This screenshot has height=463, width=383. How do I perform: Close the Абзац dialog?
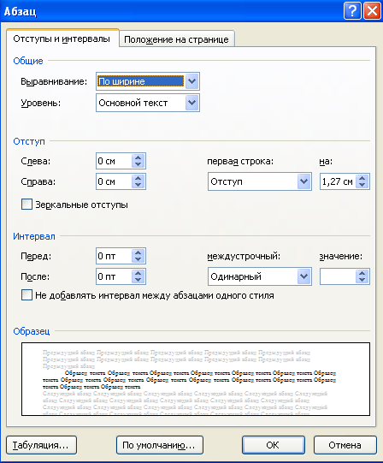pyautogui.click(x=372, y=11)
